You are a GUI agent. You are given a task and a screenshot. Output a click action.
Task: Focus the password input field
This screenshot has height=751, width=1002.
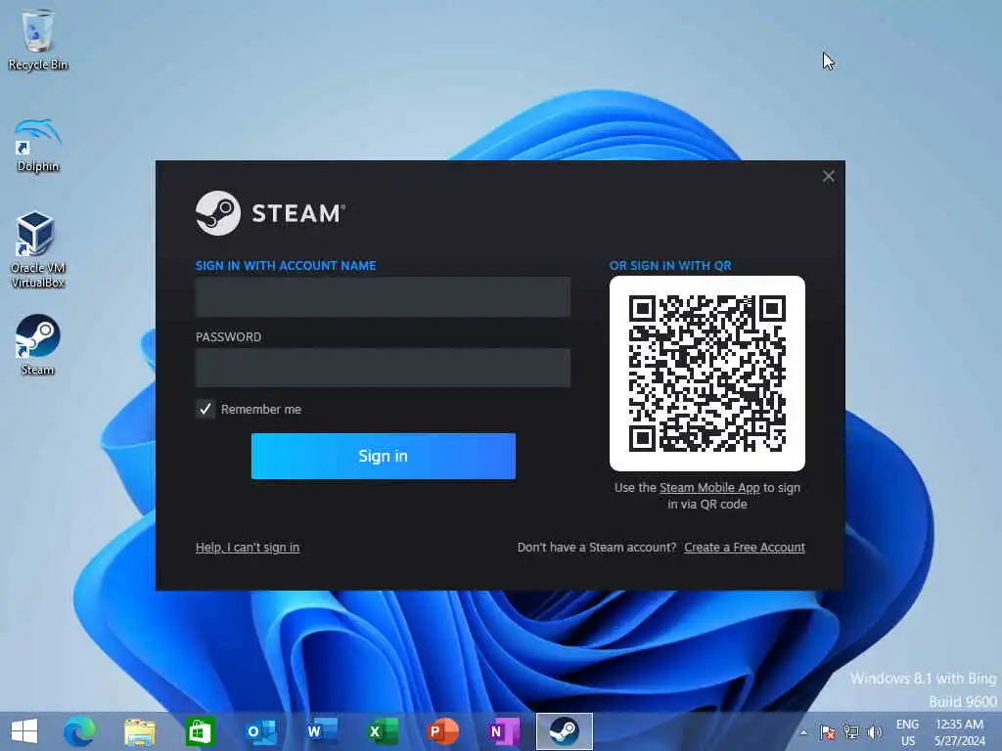(383, 368)
